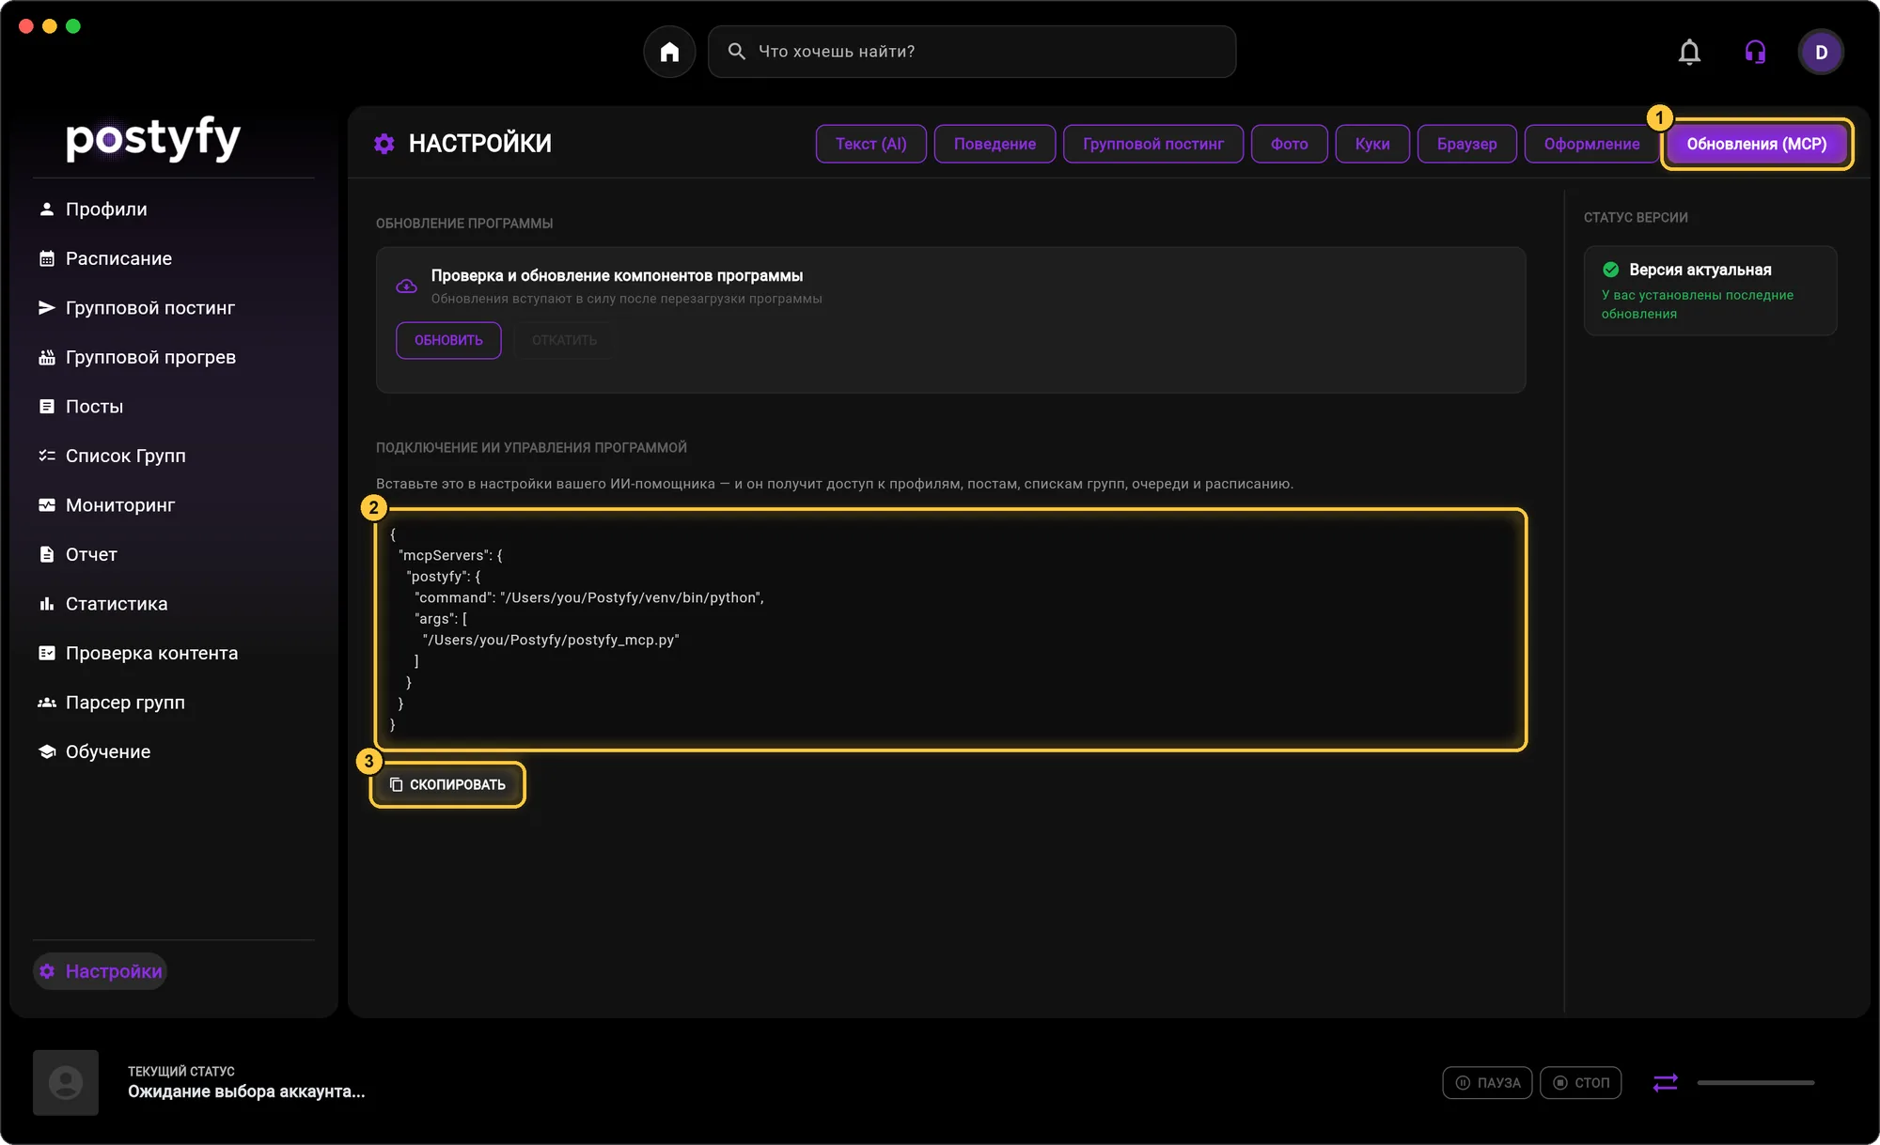This screenshot has width=1880, height=1145.
Task: Switch to Фото tab
Action: coord(1289,144)
